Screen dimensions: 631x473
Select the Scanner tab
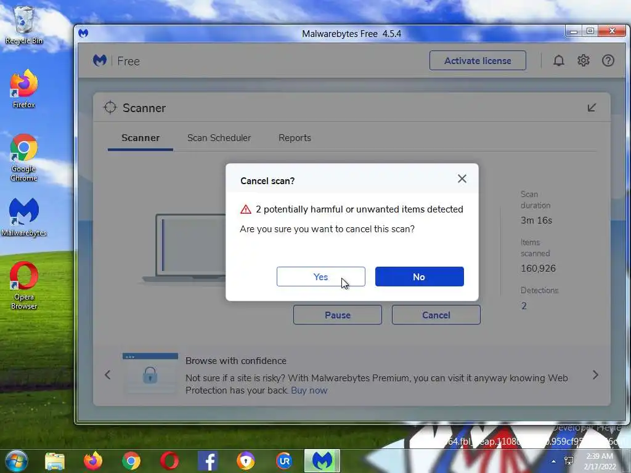140,138
